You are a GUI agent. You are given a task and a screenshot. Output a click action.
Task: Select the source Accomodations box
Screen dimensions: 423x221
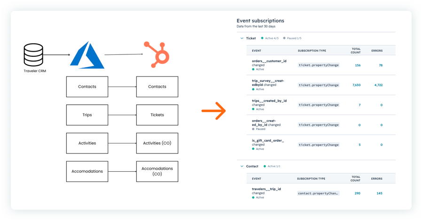[87, 171]
